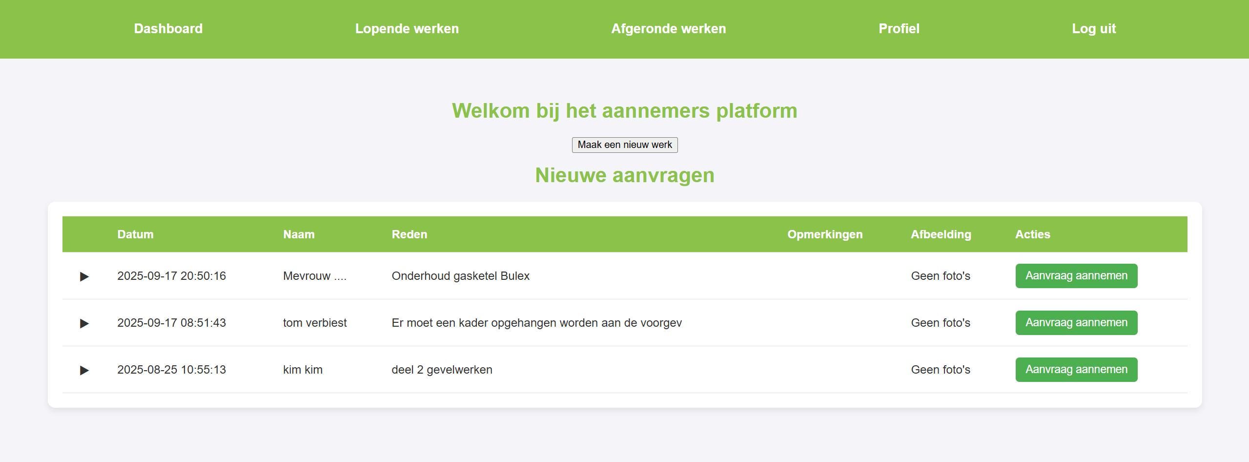The width and height of the screenshot is (1249, 462).
Task: Click Log uit to sign out
Action: point(1093,29)
